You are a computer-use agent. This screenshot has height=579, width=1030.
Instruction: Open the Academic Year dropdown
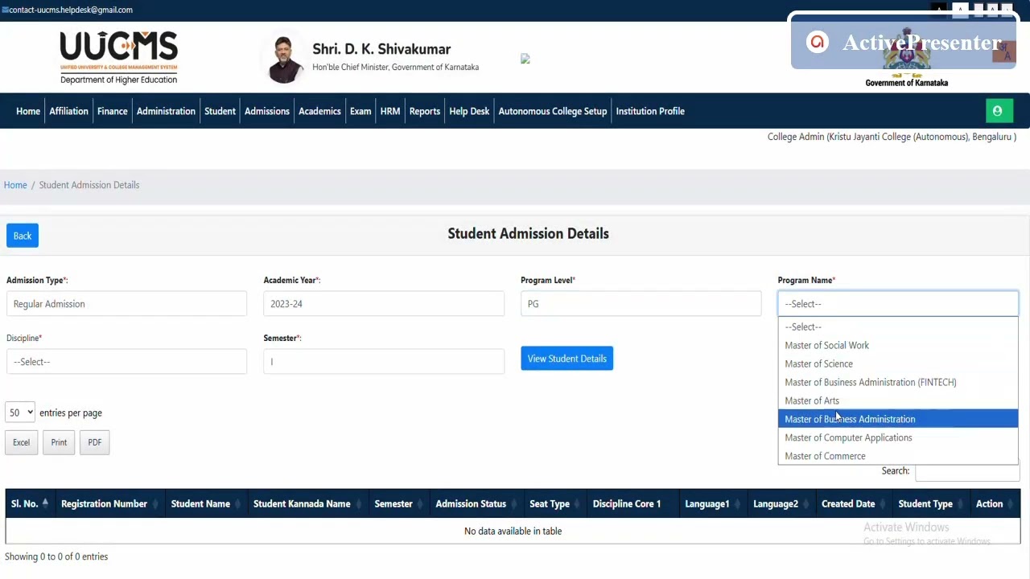384,304
